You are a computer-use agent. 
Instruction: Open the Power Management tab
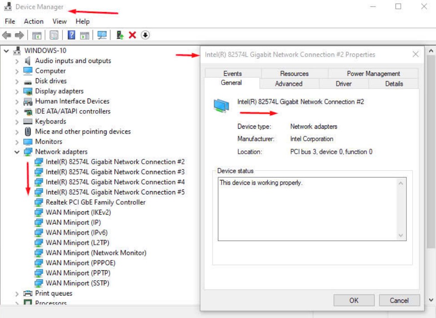(x=374, y=73)
